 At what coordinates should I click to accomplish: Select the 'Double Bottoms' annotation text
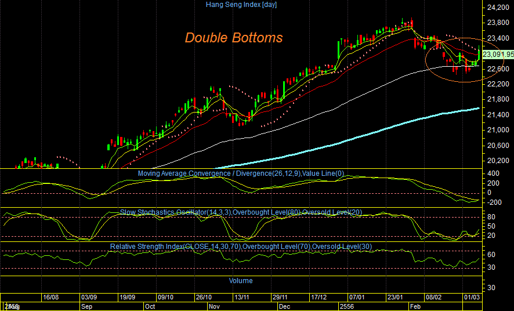click(x=233, y=38)
